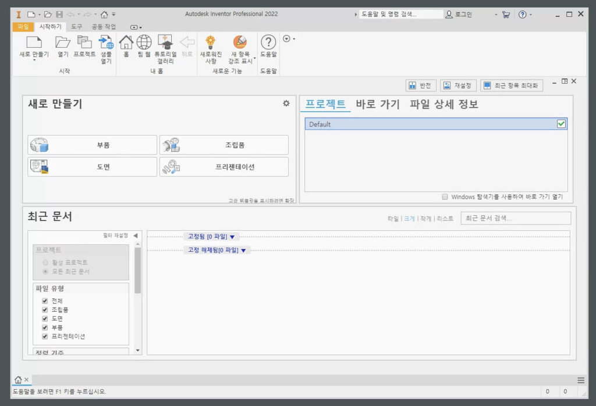Open the help dropdown arrow in title bar
596x406 pixels.
(531, 15)
